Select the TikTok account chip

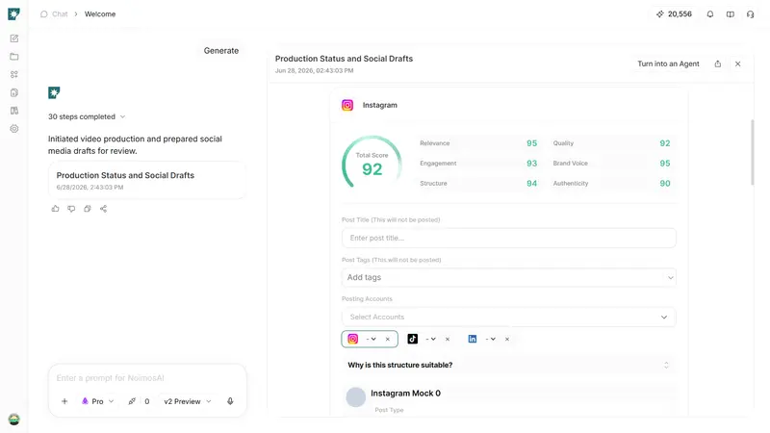click(429, 339)
